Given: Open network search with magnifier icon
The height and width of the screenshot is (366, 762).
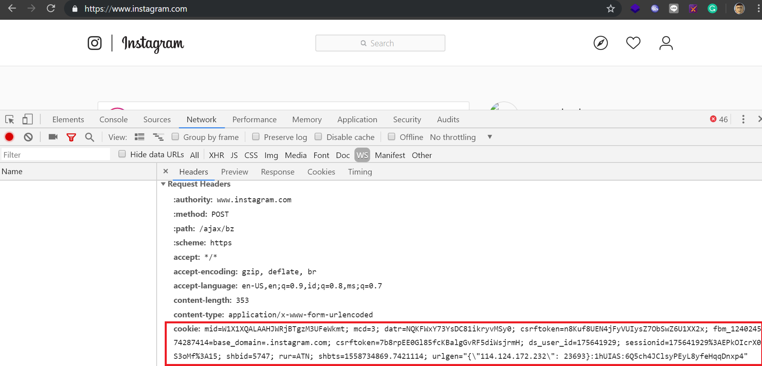Looking at the screenshot, I should pos(89,138).
